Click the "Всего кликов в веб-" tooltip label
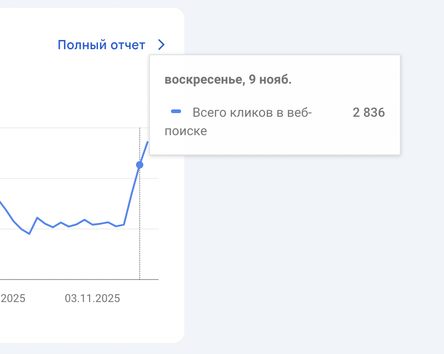The image size is (444, 354). 252,113
